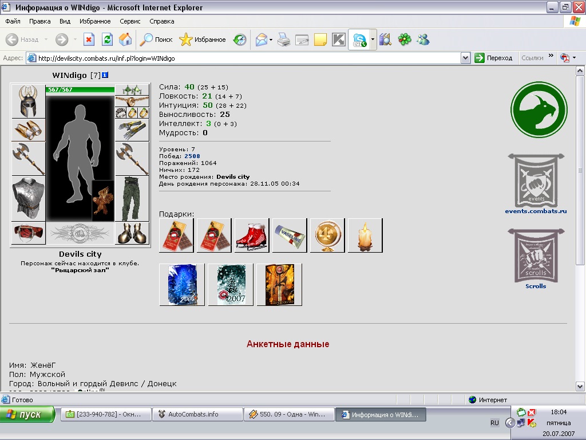
Task: Click the earrings equipment slot
Action: click(x=132, y=90)
